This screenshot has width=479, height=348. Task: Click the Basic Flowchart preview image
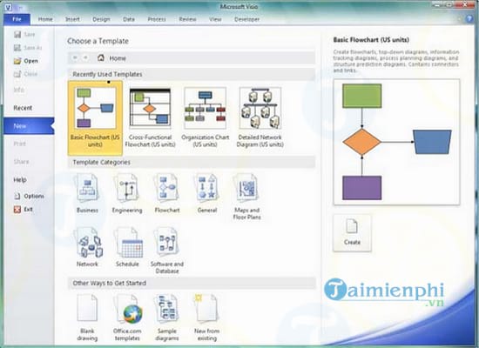pos(396,142)
